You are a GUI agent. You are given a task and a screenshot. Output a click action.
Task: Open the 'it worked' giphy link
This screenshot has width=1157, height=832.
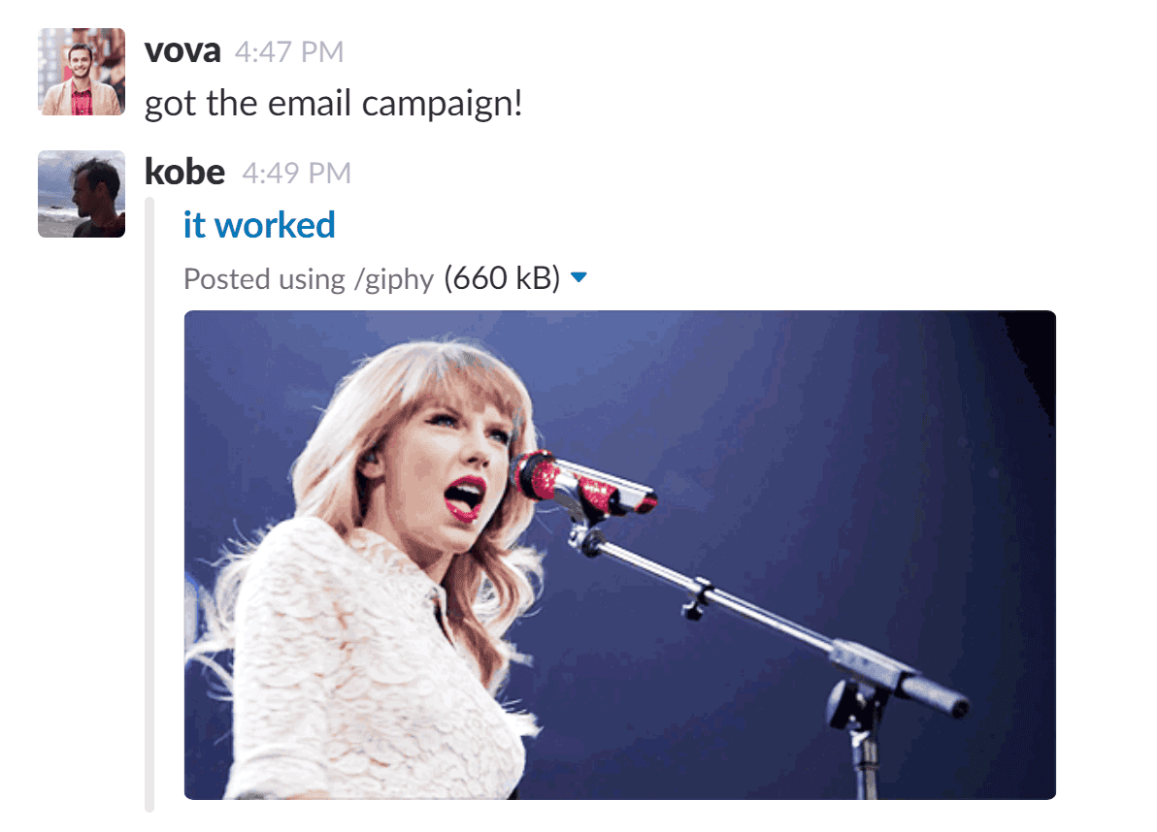point(259,225)
